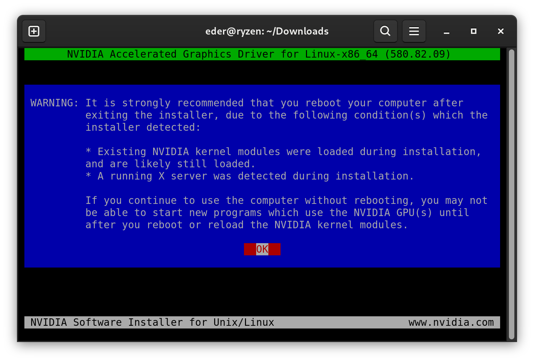534x361 pixels.
Task: Click the 'installer detected:' line
Action: tap(143, 127)
